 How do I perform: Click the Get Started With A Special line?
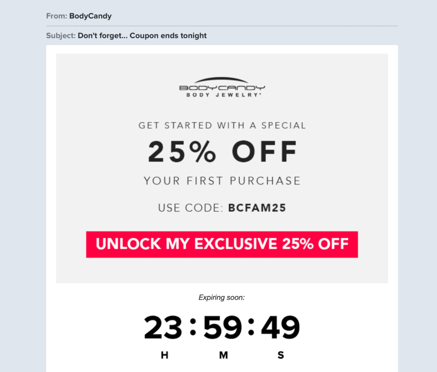pyautogui.click(x=222, y=126)
